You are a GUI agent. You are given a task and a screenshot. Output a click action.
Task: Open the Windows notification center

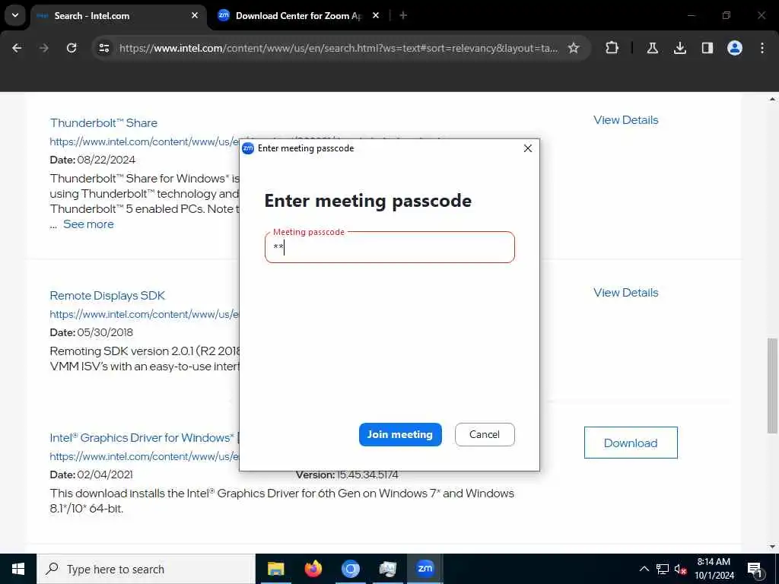click(755, 569)
